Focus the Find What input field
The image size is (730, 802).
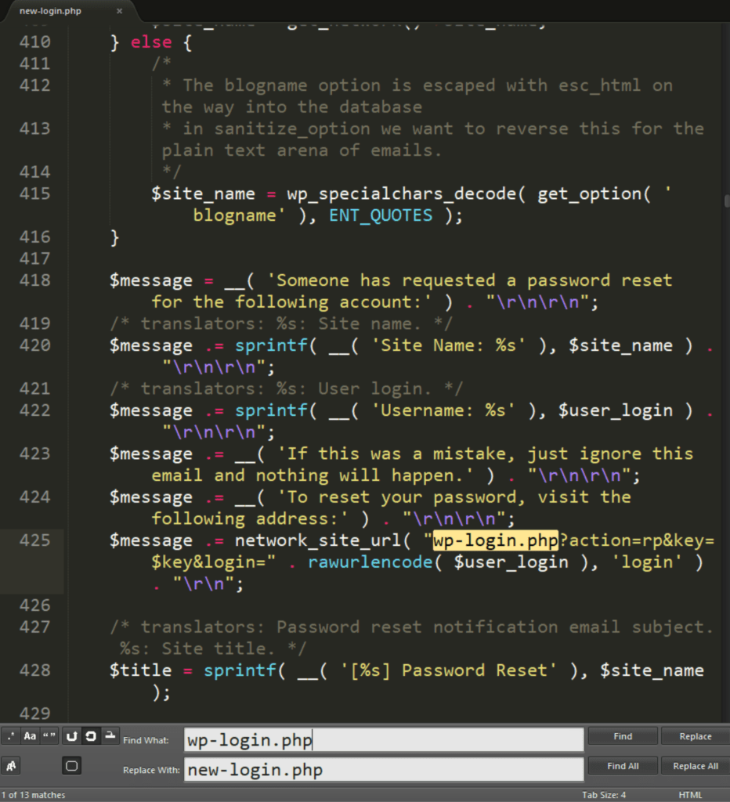point(384,740)
